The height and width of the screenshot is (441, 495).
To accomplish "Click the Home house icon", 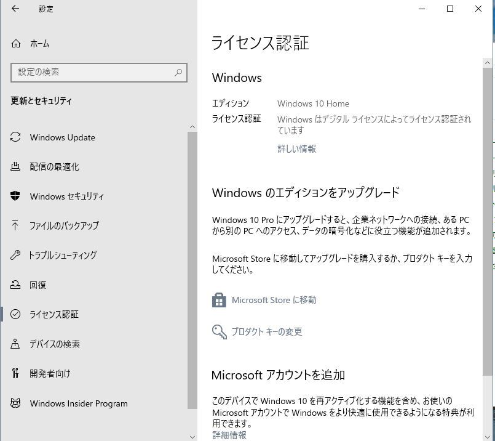I will click(16, 43).
